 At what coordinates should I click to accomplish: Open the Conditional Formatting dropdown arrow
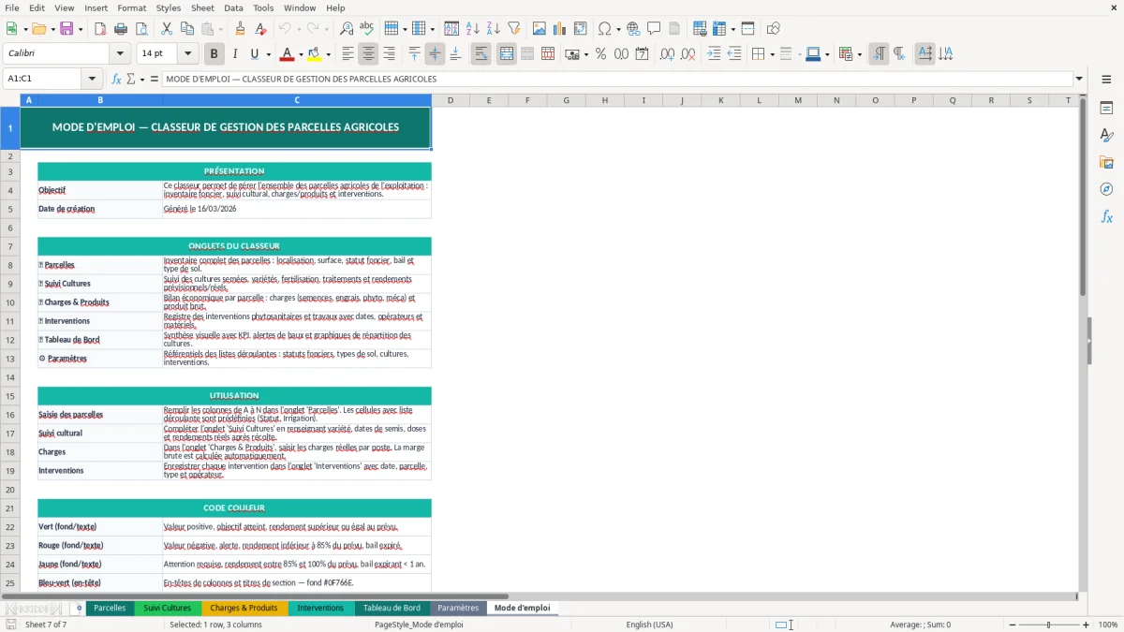point(859,54)
